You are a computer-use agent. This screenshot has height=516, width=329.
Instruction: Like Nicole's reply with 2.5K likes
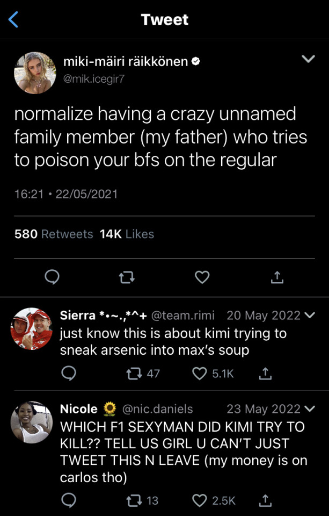[200, 500]
